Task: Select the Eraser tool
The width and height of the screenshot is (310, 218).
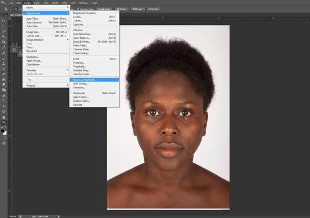Action: [x=3, y=74]
